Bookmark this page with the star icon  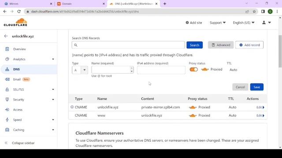[x=254, y=11]
